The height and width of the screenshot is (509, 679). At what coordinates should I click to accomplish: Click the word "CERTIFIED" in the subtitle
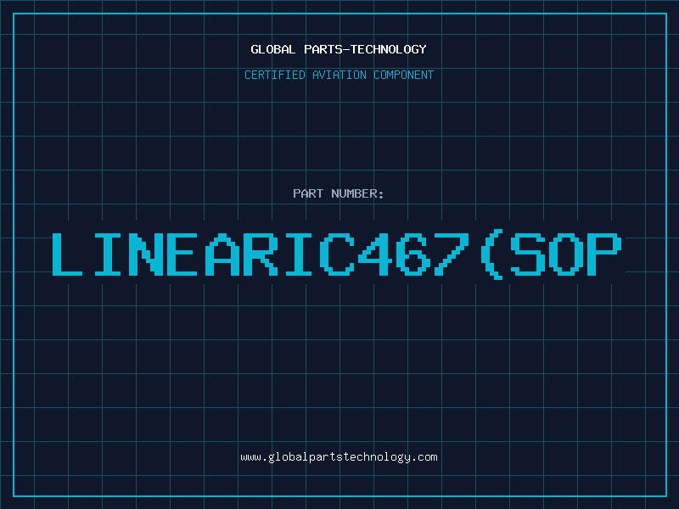pyautogui.click(x=276, y=76)
